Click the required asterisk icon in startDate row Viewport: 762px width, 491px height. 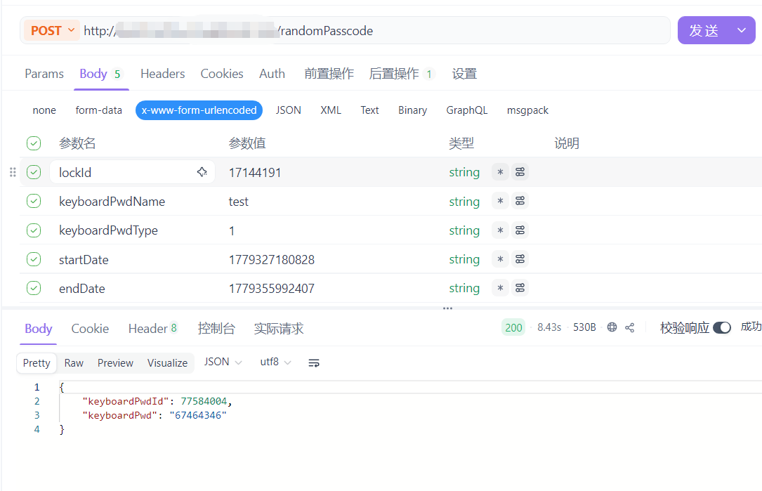[500, 259]
